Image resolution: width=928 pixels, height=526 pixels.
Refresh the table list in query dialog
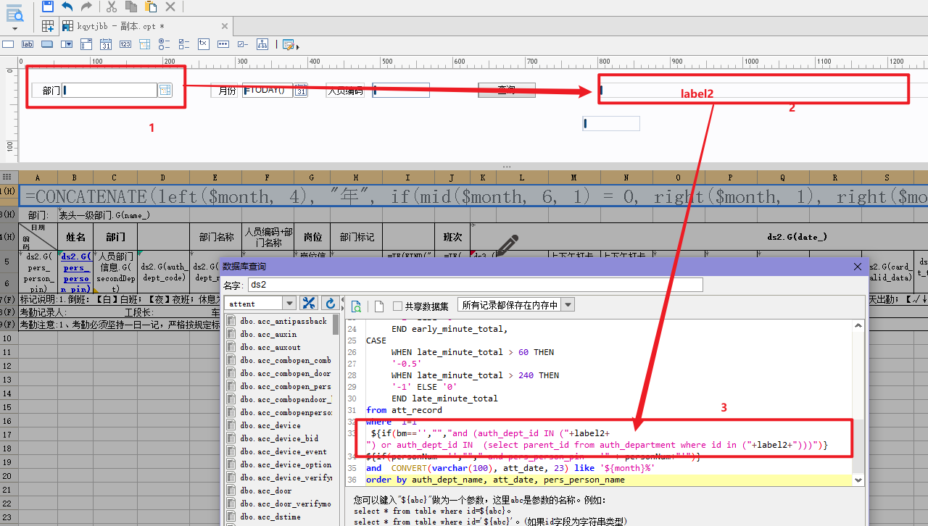tap(331, 304)
